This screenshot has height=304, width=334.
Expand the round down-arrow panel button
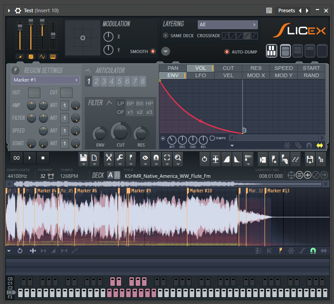tap(166, 51)
